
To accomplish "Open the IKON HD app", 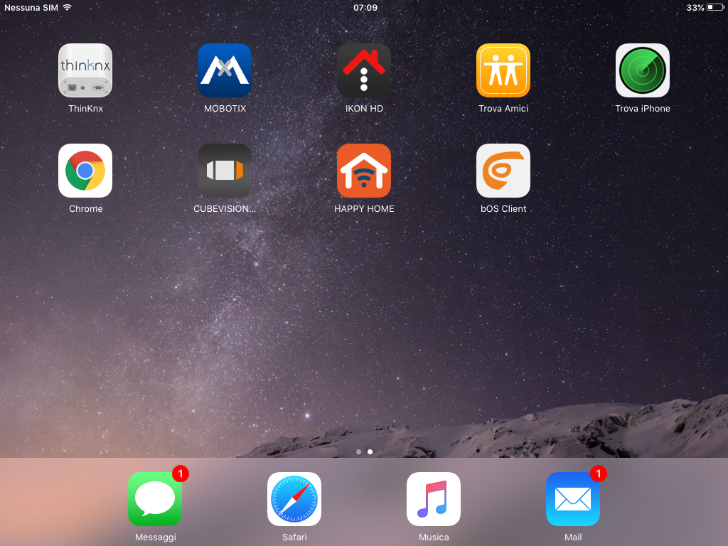I will 364,70.
